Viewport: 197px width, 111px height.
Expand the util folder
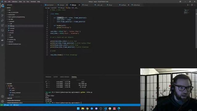[x=11, y=24]
